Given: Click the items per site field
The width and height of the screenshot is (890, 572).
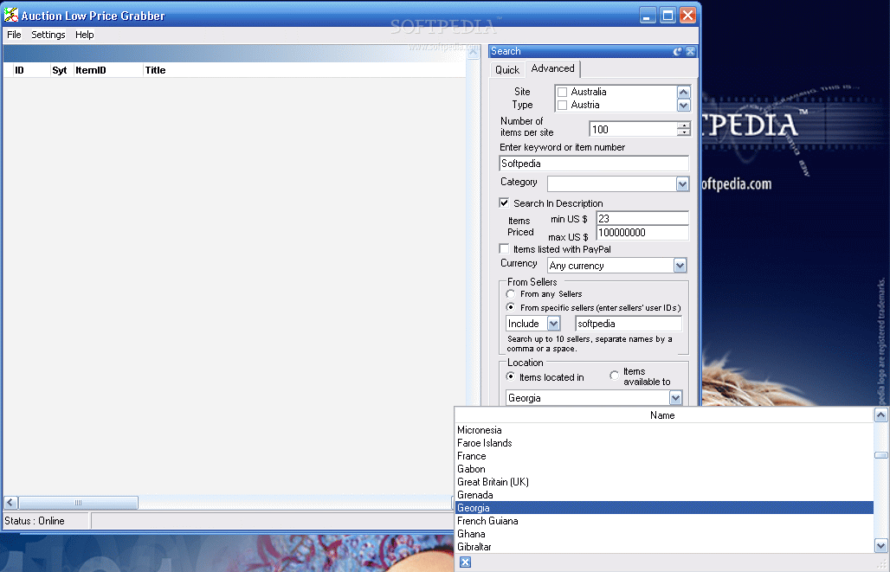Looking at the screenshot, I should (634, 130).
